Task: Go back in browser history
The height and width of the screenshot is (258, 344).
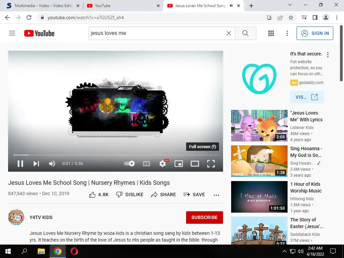Action: [7, 17]
